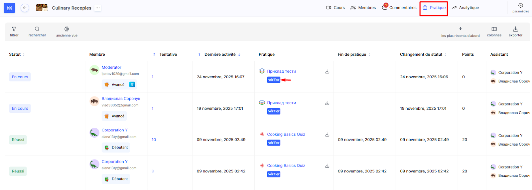Screen dimensions: 532x190
Task: Switch to the Analytique tab
Action: click(x=465, y=8)
